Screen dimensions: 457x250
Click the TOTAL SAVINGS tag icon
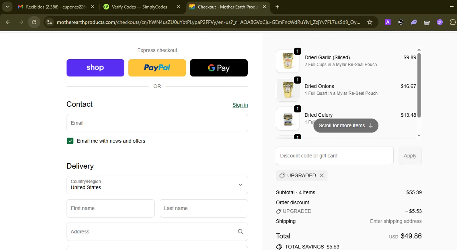(x=279, y=247)
